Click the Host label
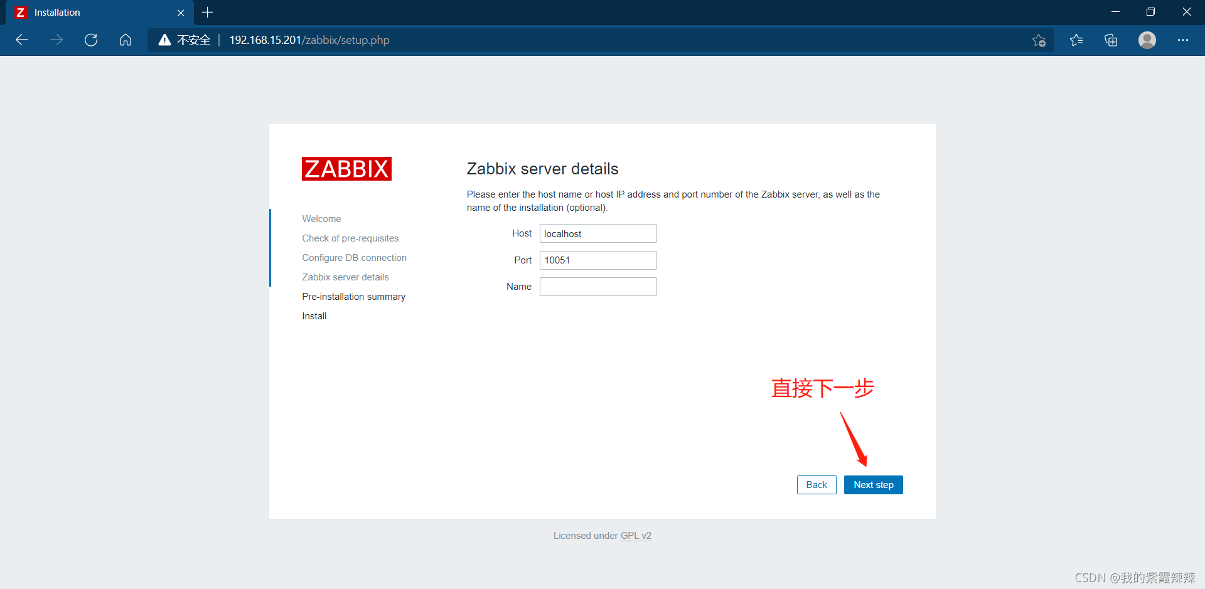 click(x=522, y=233)
